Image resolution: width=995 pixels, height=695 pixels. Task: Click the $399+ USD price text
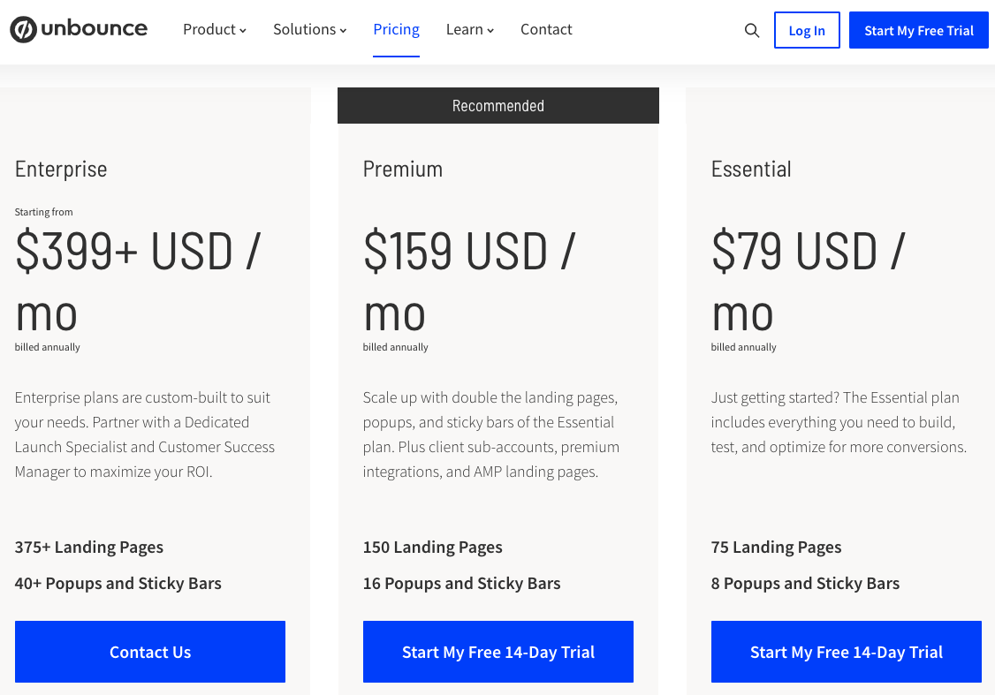138,253
